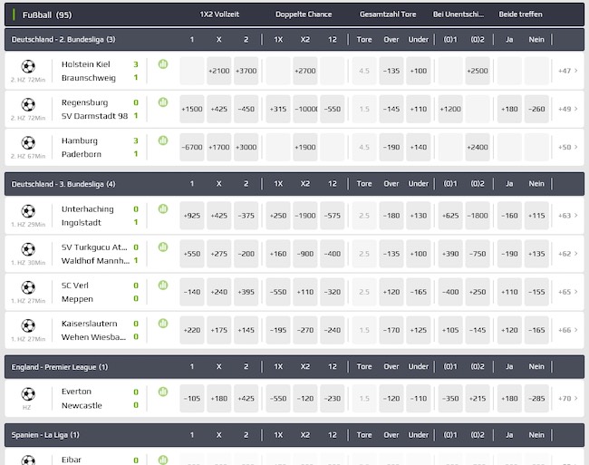Select draw-no-bet (0)2 +2500 for Holstein Kiel
This screenshot has width=589, height=465.
[478, 71]
